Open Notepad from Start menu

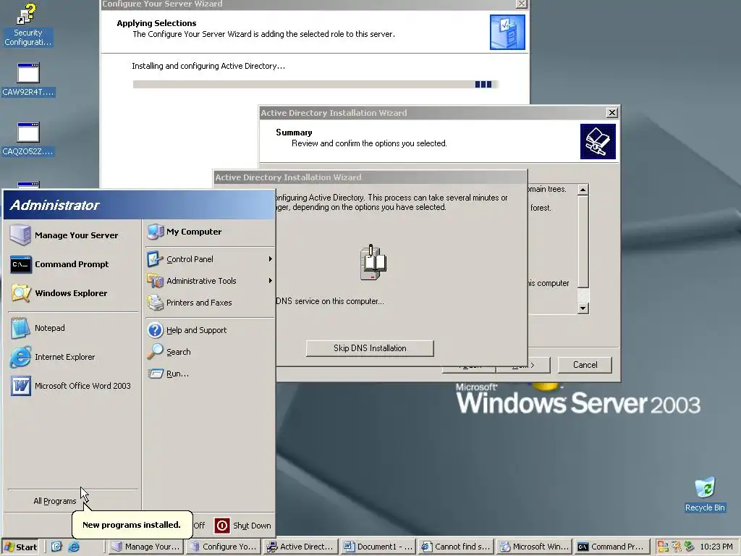(x=73, y=328)
